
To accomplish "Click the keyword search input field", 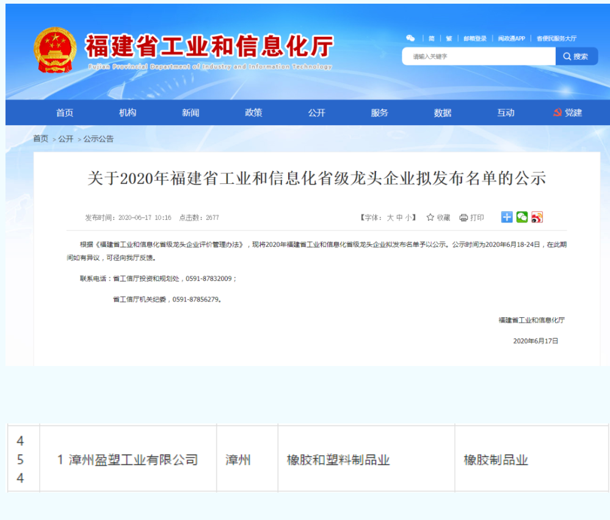I will (478, 56).
